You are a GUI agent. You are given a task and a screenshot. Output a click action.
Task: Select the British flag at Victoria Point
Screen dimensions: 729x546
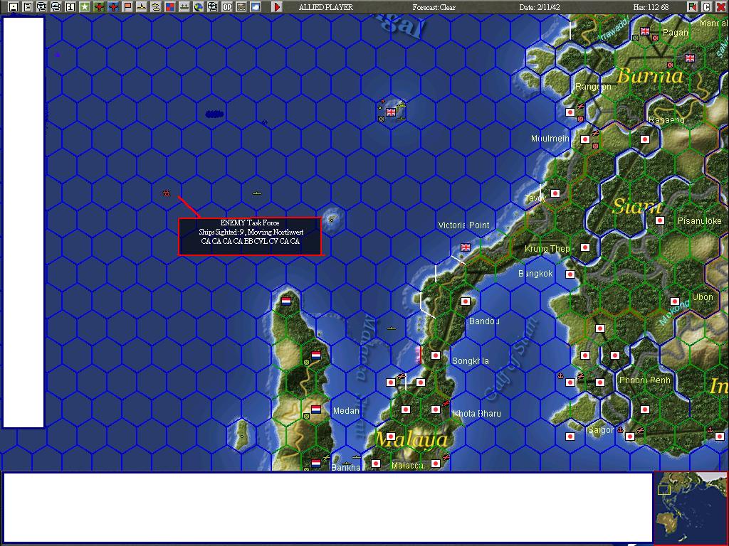pyautogui.click(x=466, y=247)
